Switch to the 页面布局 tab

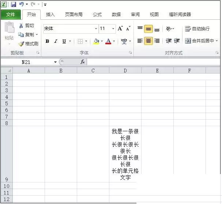74,14
